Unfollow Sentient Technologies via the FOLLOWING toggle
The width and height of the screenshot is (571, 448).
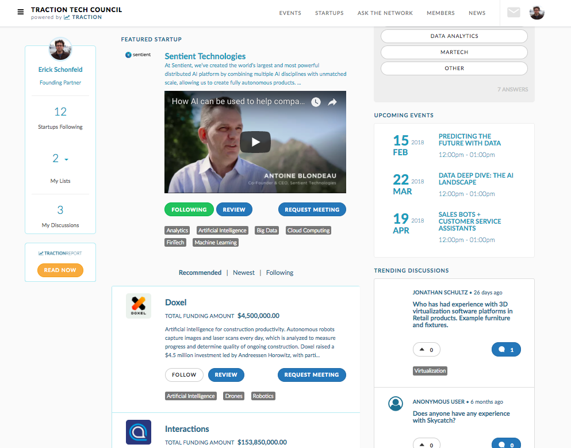click(x=189, y=209)
